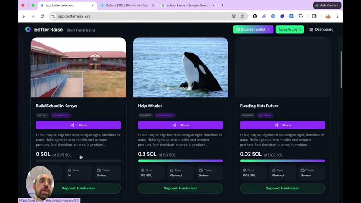Click the page vertical scrollbar
This screenshot has width=361, height=203.
341,70
